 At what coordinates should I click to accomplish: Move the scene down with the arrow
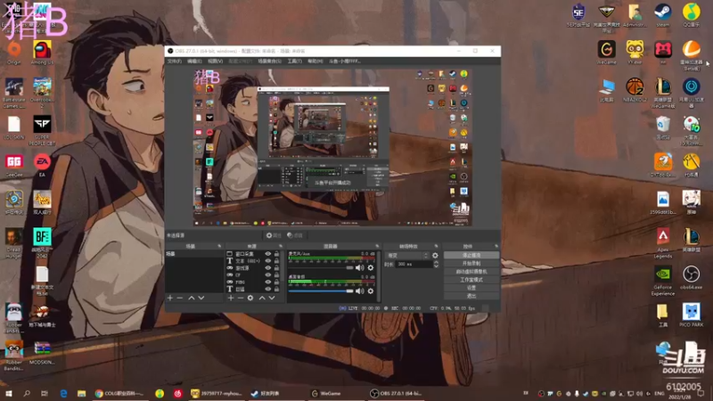tap(201, 298)
